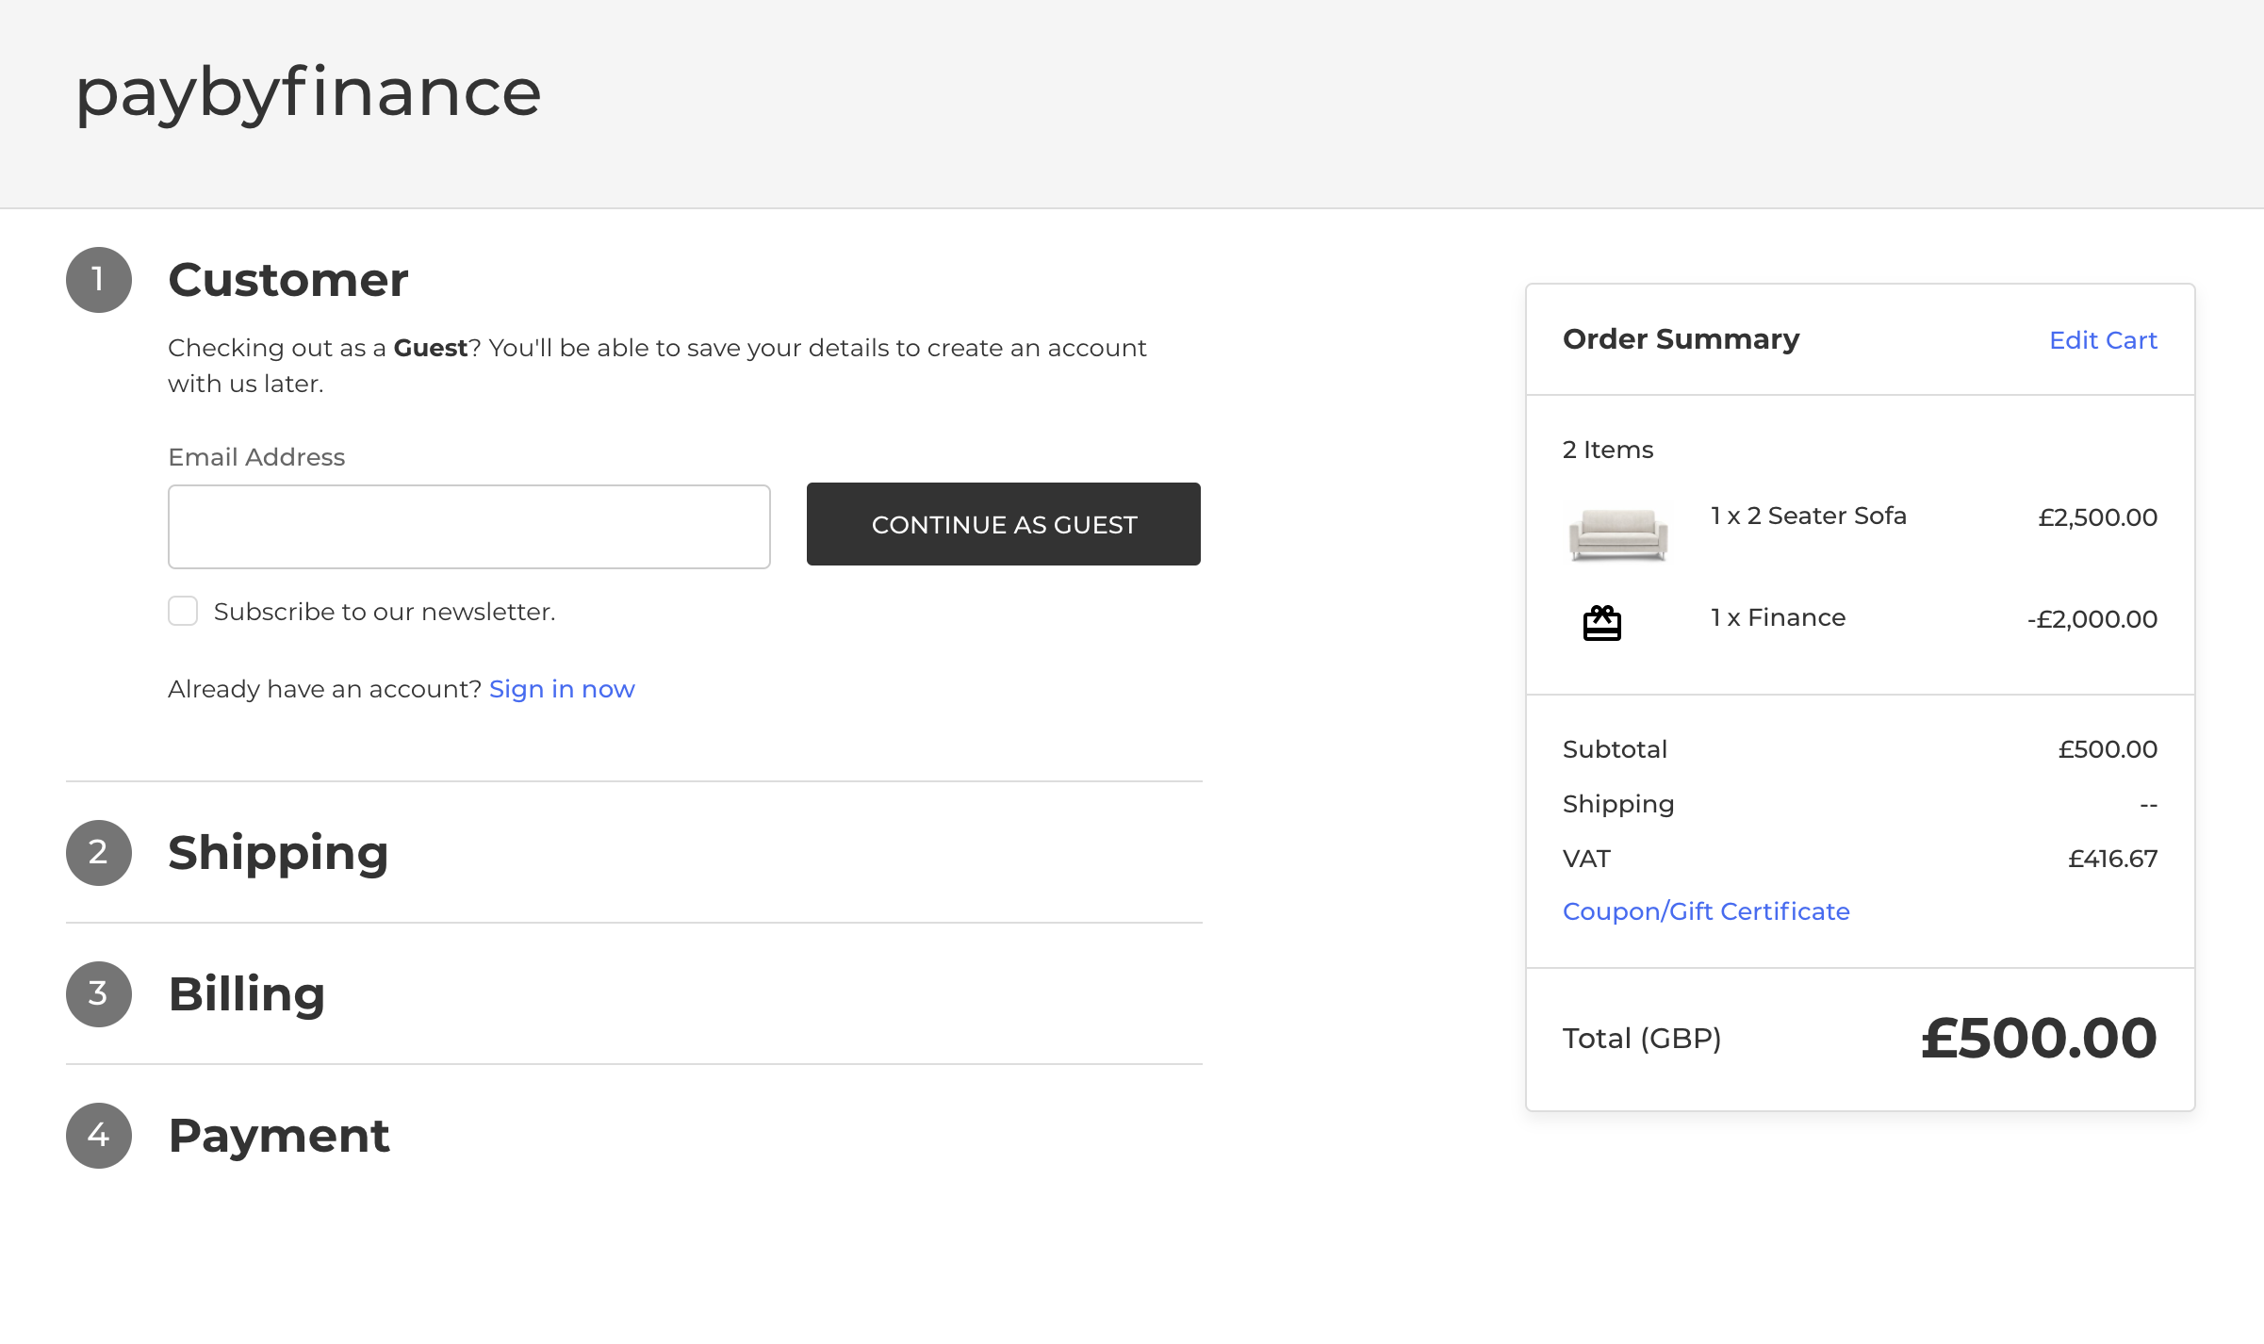Expand the Payment section heading
This screenshot has width=2264, height=1344.
click(x=279, y=1136)
